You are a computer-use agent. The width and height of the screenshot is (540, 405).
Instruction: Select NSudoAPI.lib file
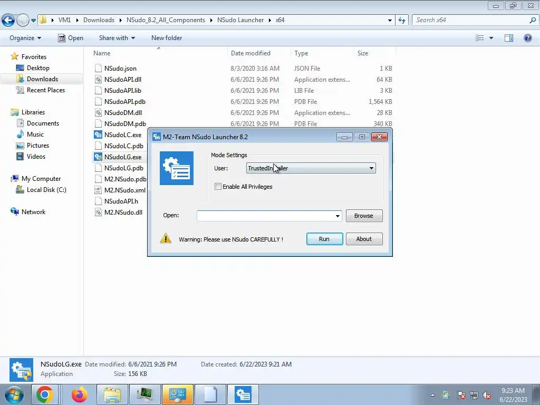[x=122, y=91]
